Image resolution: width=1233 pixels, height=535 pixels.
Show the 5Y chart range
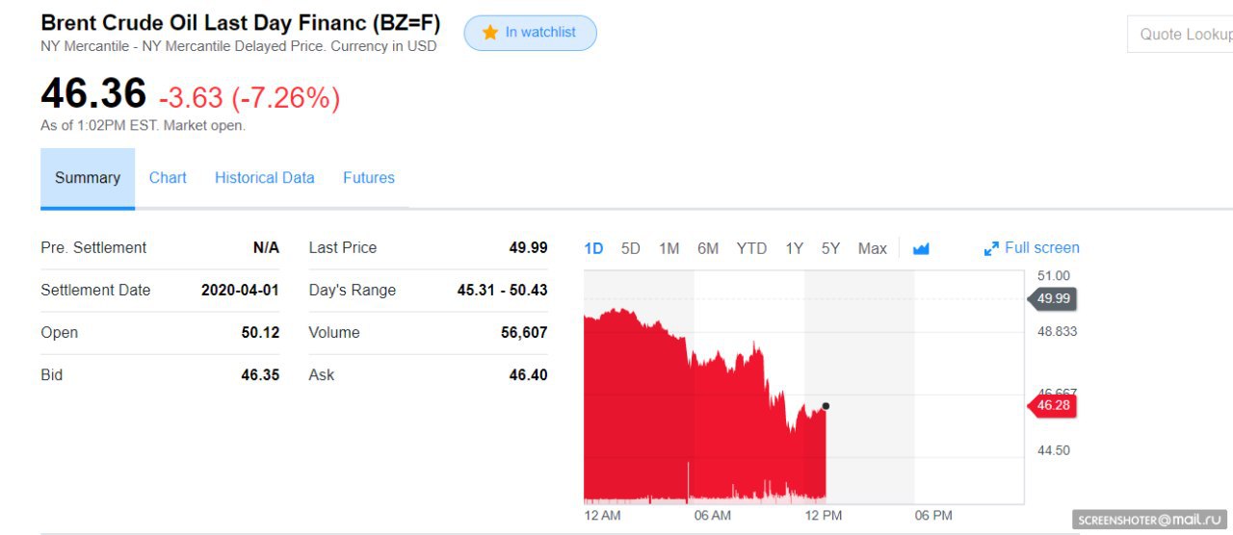(x=830, y=248)
